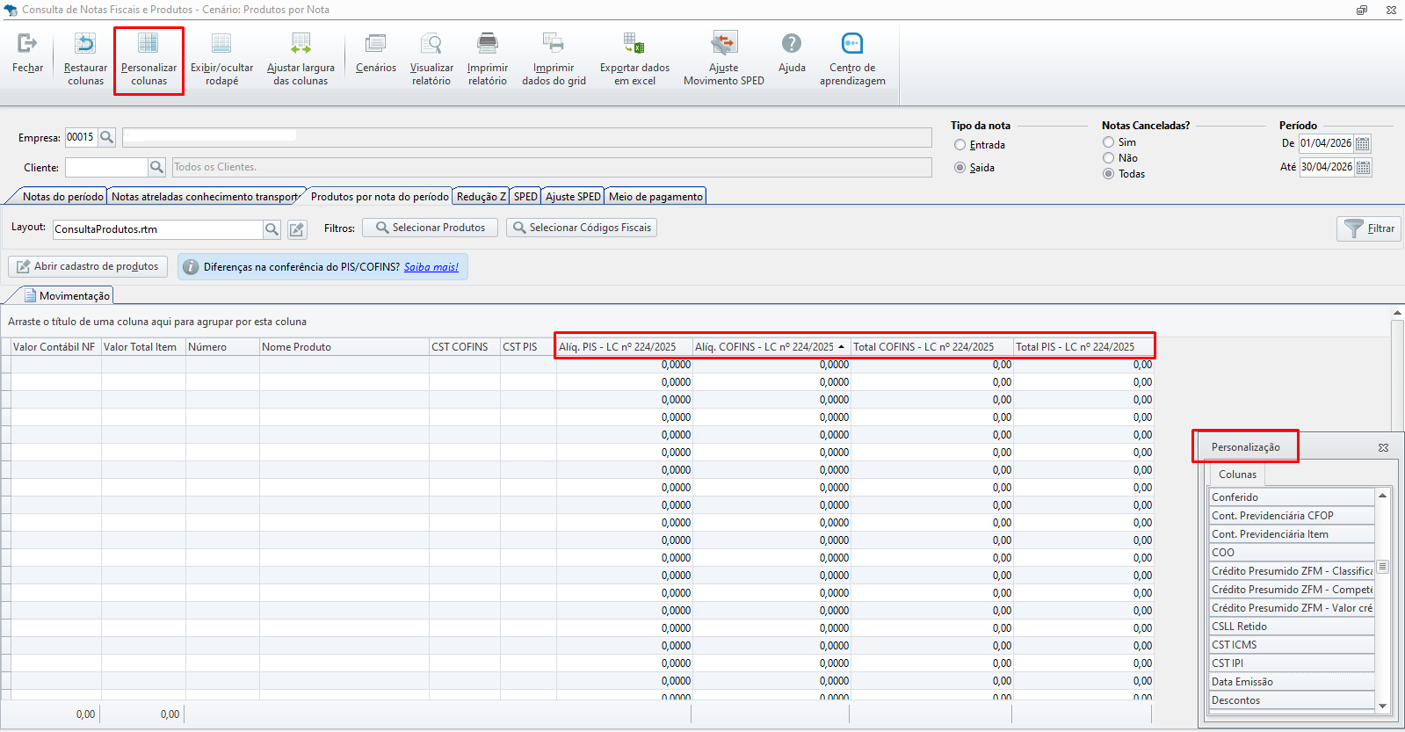Viewport: 1405px width, 732px height.
Task: Sort by Número column header
Action: (222, 347)
